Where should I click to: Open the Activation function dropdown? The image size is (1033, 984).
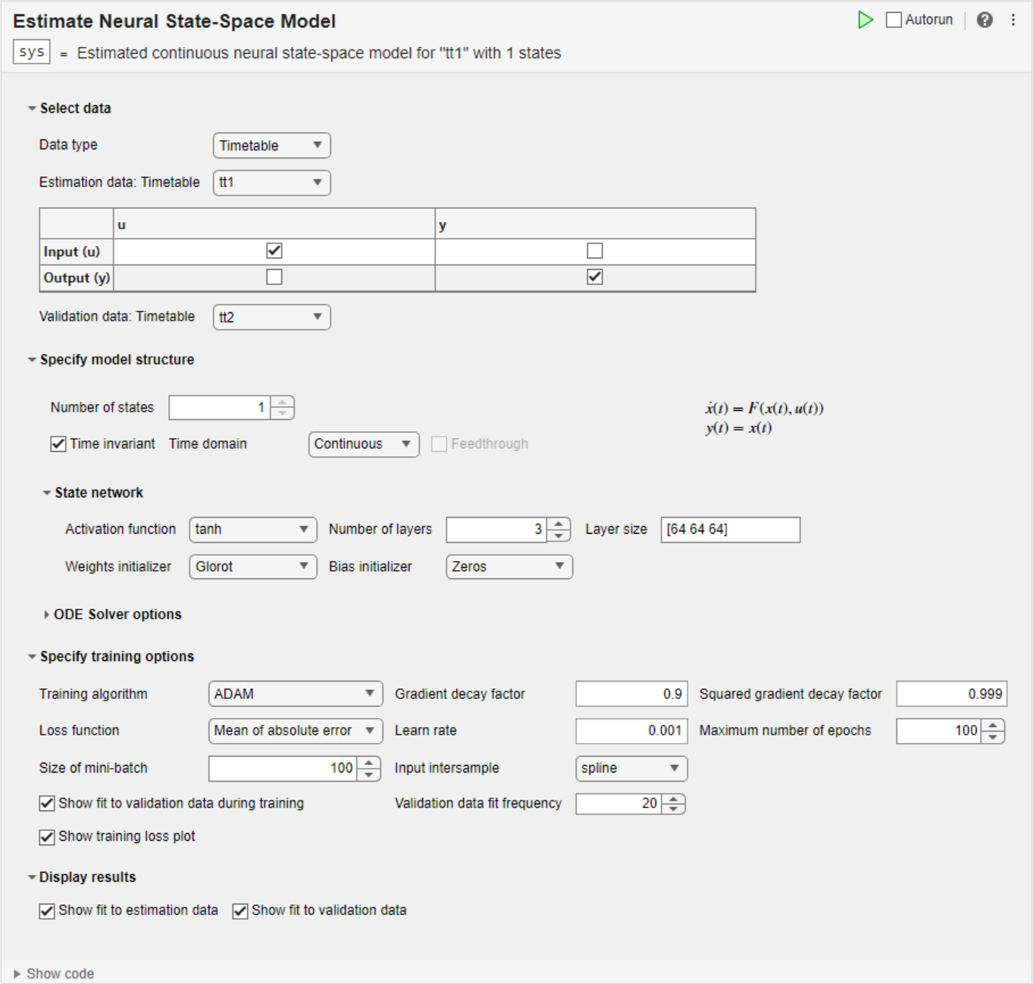(252, 529)
